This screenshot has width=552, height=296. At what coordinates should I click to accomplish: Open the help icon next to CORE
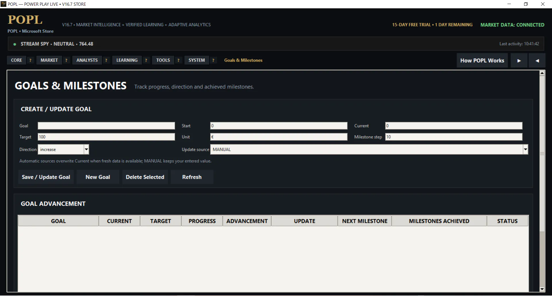30,60
